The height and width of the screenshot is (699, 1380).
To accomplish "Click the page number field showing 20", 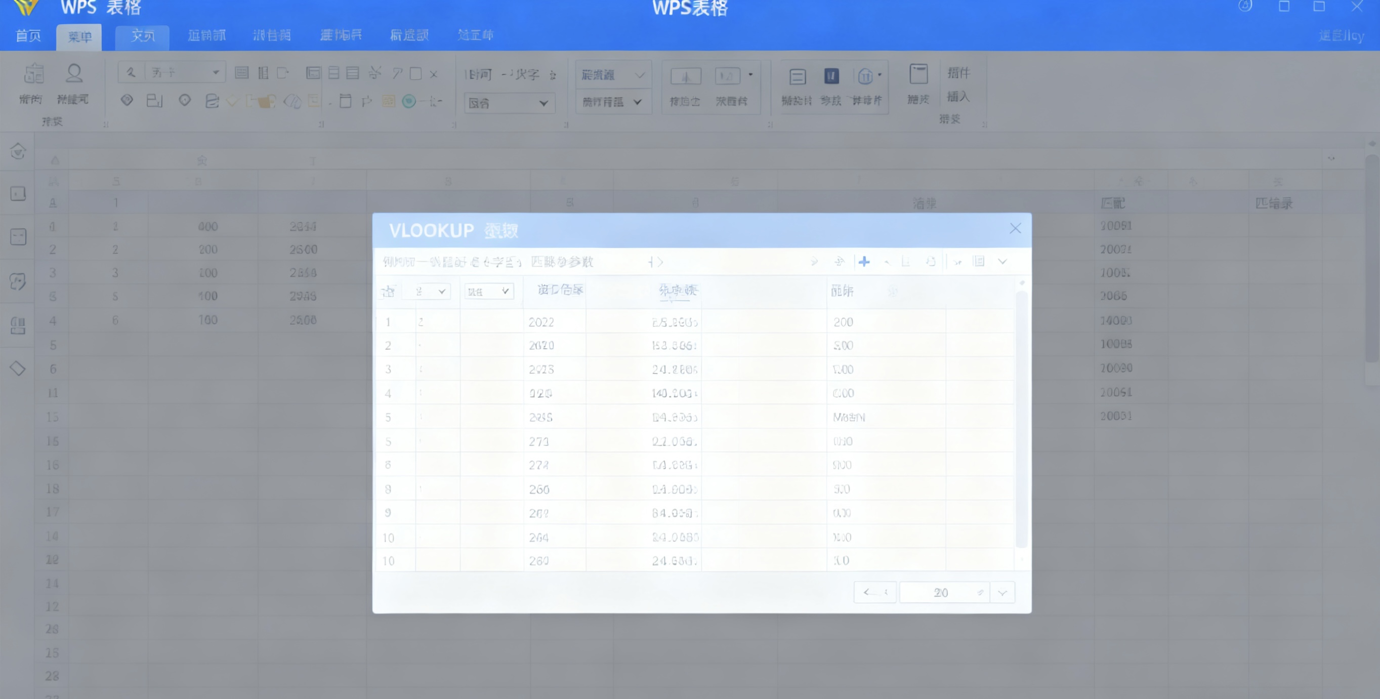I will pyautogui.click(x=940, y=592).
